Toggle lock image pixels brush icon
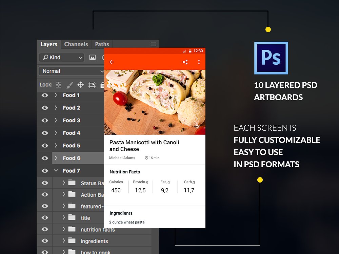 [x=69, y=85]
